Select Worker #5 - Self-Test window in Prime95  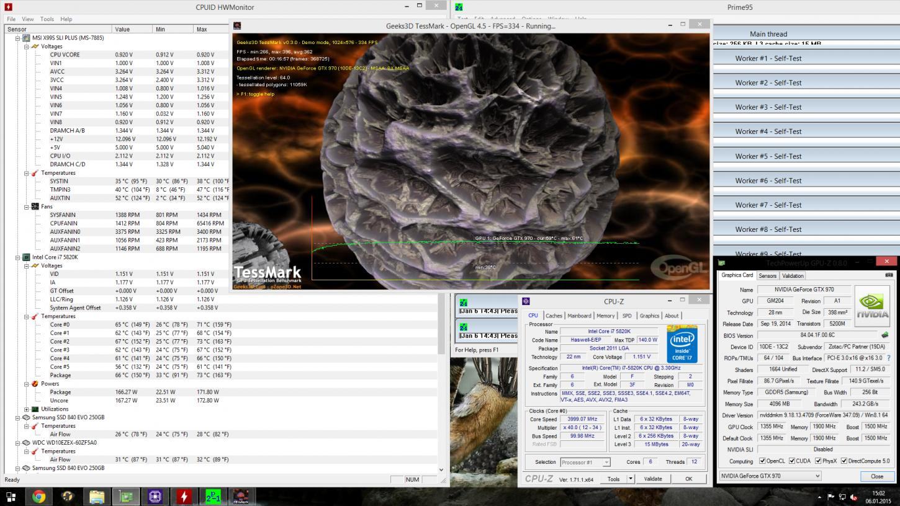(x=768, y=156)
